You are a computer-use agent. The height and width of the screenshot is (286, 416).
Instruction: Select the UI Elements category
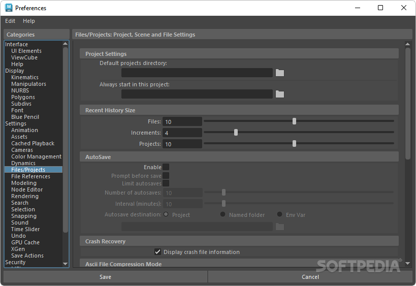pyautogui.click(x=26, y=51)
